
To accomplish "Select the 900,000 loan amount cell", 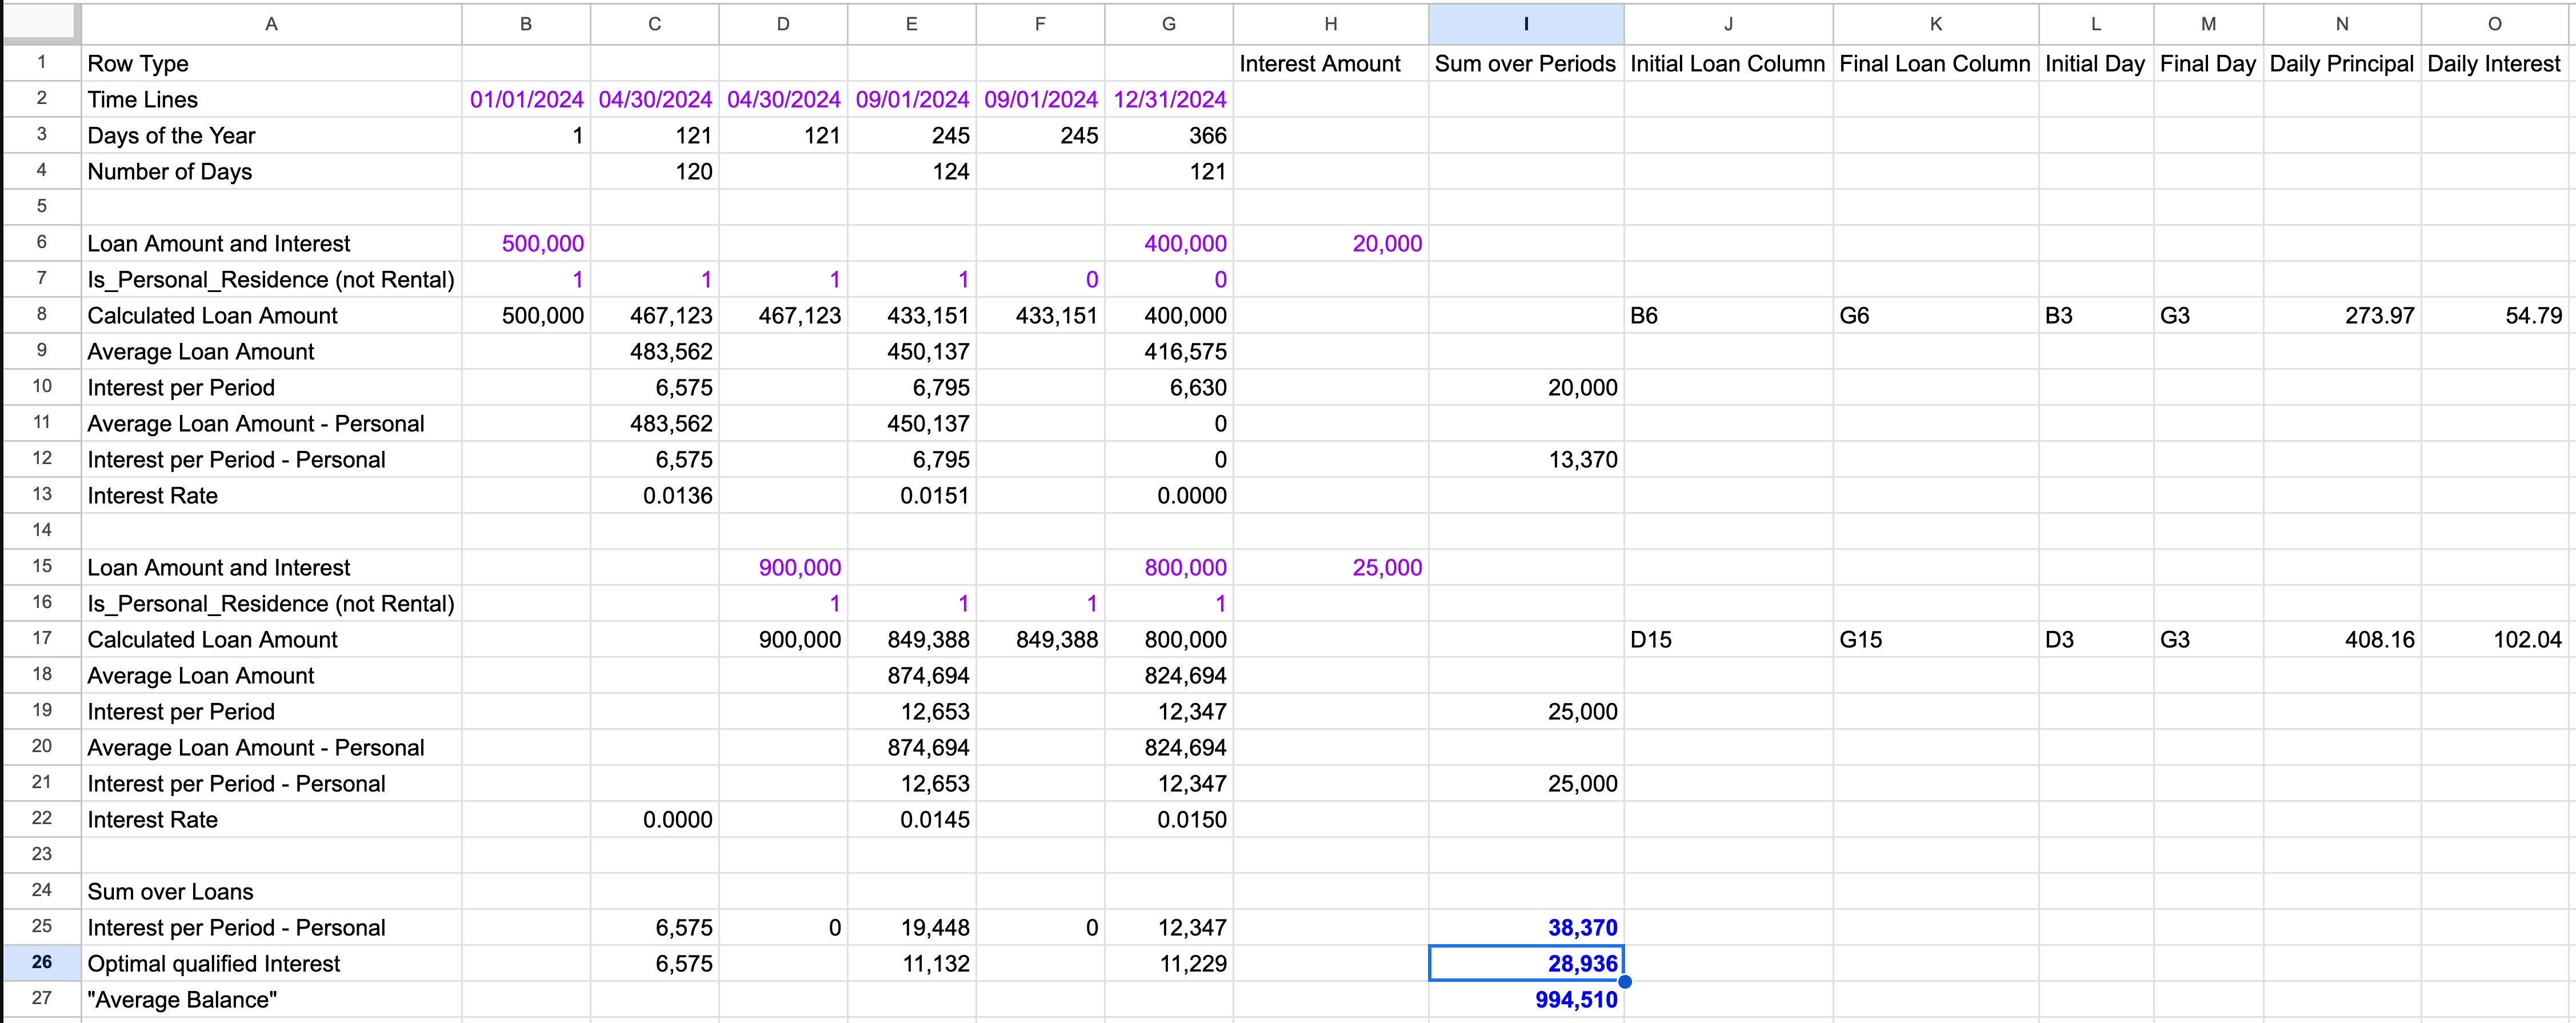I will tap(783, 568).
